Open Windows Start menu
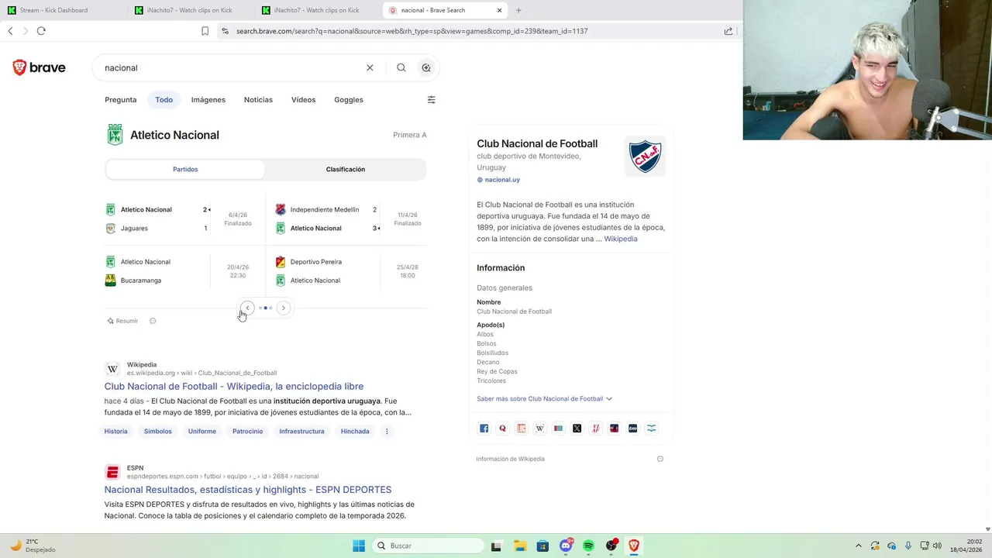992x558 pixels. (x=359, y=546)
